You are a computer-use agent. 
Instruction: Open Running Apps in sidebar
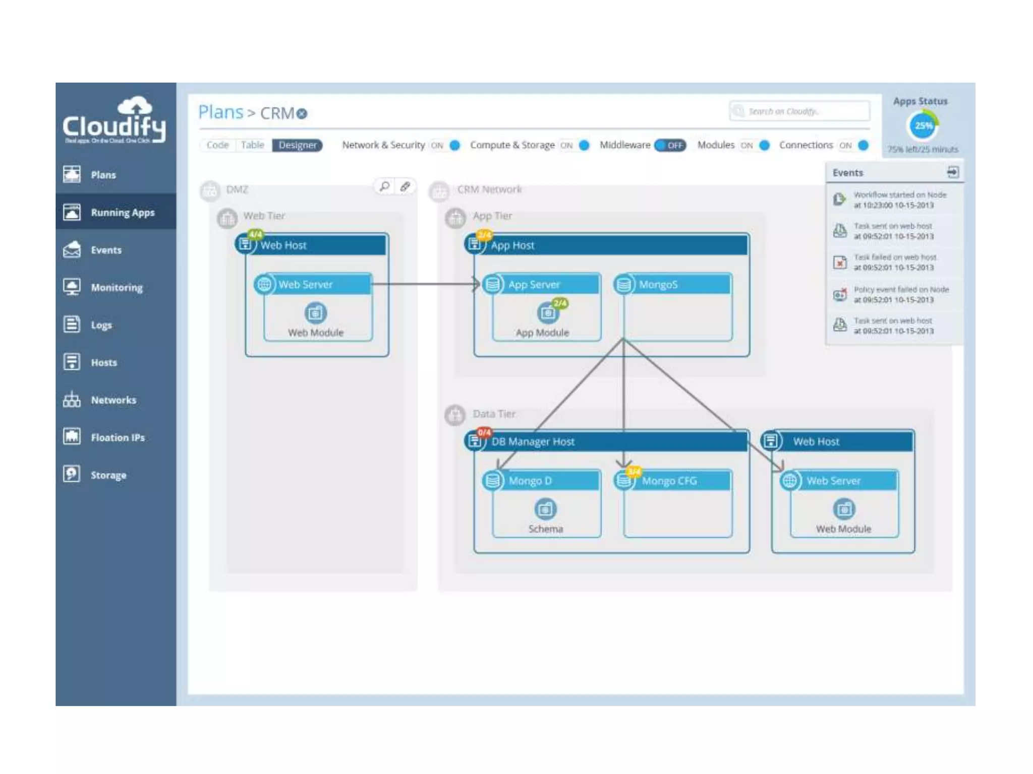[123, 212]
